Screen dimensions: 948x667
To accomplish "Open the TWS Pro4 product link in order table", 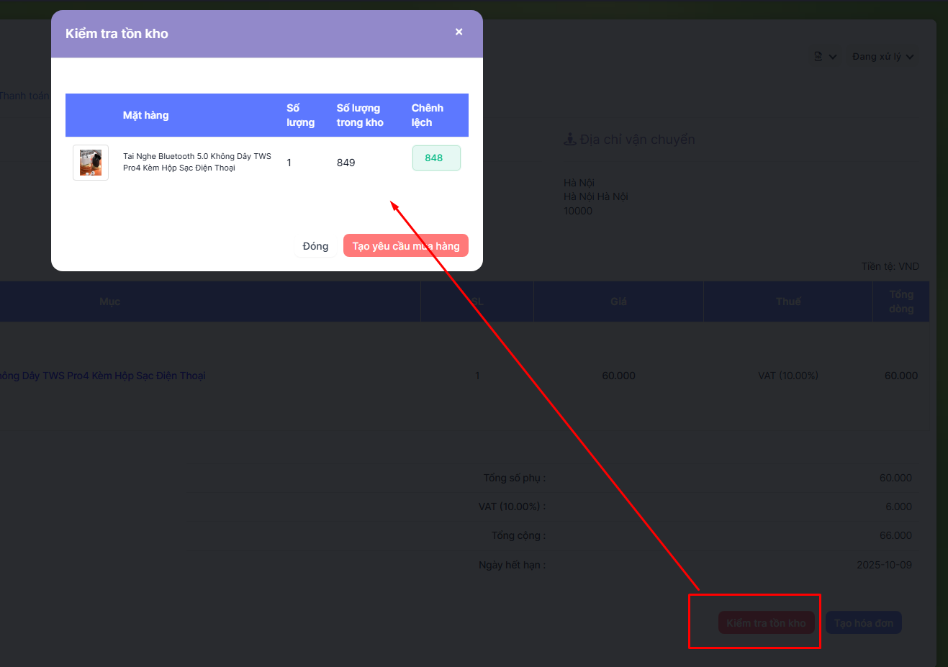I will [x=103, y=376].
